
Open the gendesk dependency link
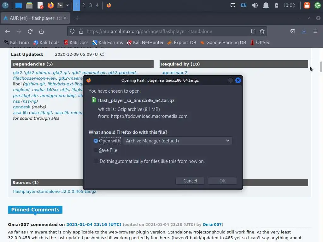pos(22,107)
